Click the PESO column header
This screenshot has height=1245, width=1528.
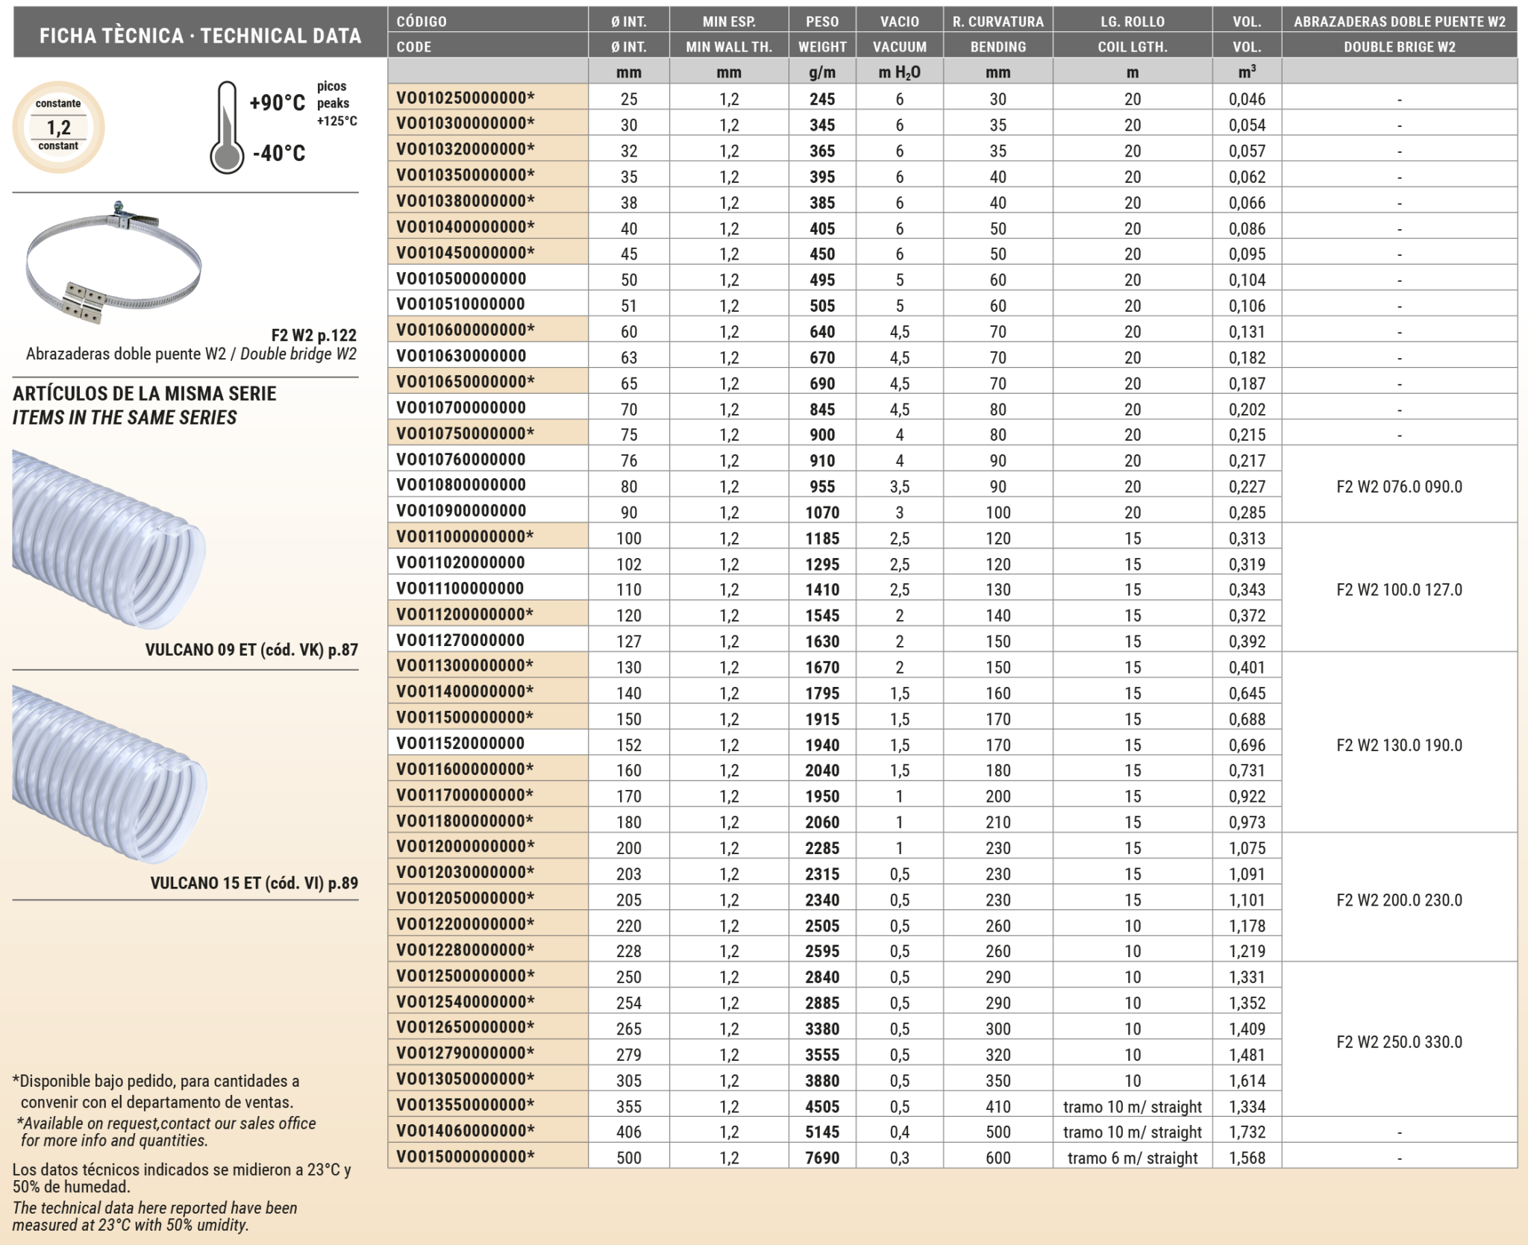click(821, 21)
